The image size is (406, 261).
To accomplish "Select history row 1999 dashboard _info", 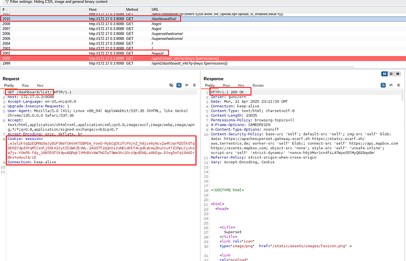I will tap(203, 63).
